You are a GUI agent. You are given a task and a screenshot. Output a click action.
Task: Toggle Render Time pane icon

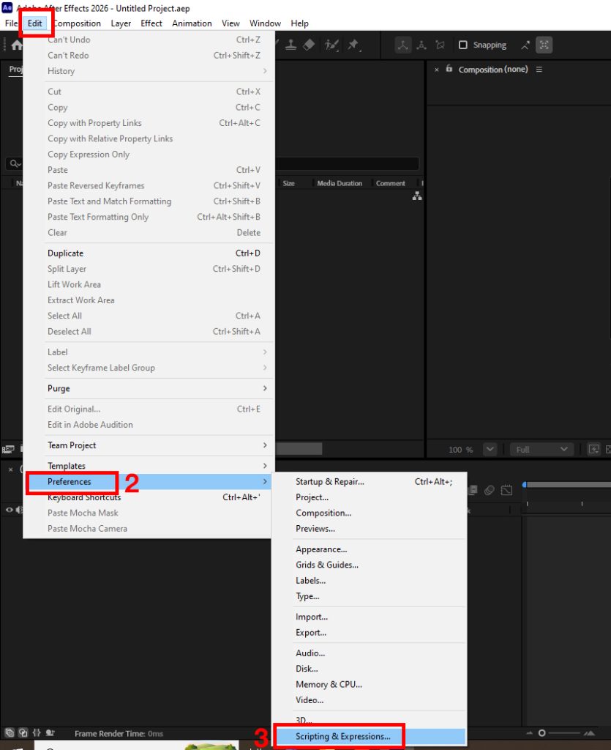click(x=50, y=732)
